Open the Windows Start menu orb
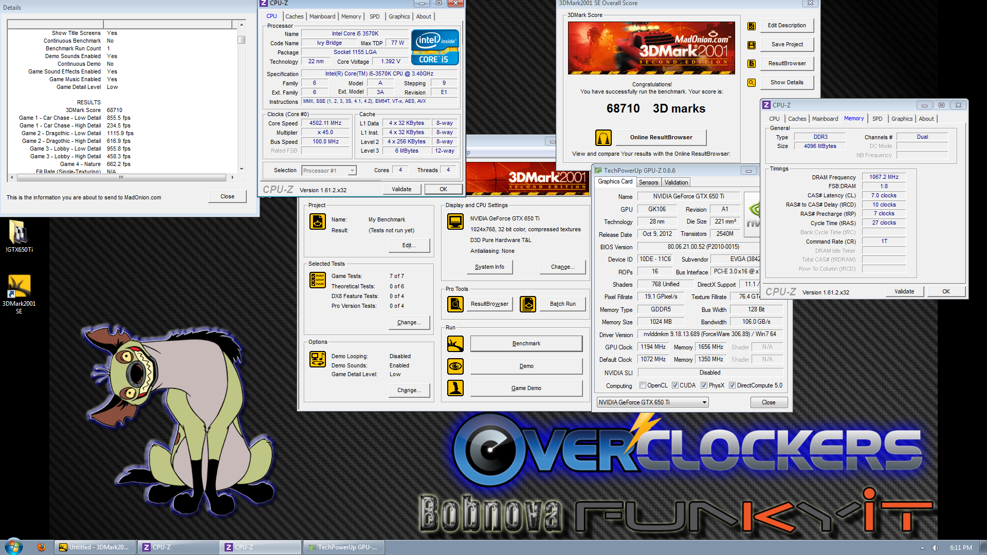Image resolution: width=987 pixels, height=555 pixels. [x=13, y=547]
